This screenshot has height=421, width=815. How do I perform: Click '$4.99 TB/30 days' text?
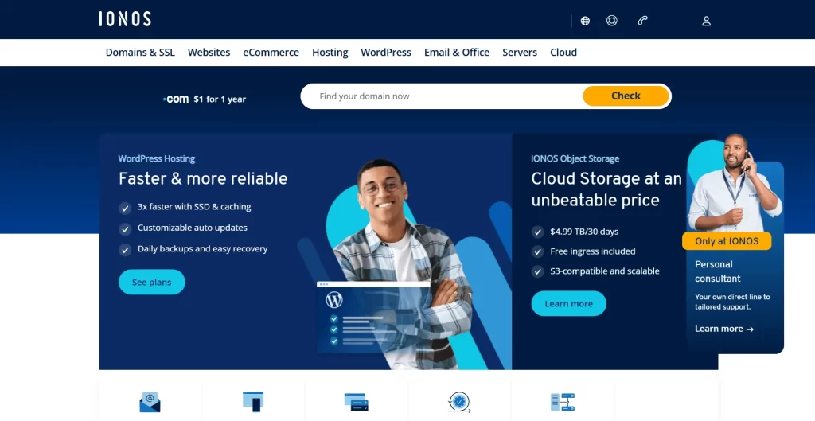(x=584, y=232)
